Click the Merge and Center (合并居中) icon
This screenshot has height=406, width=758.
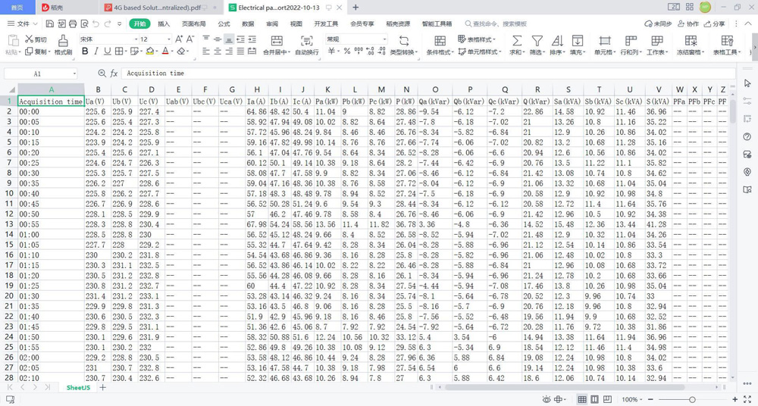277,40
